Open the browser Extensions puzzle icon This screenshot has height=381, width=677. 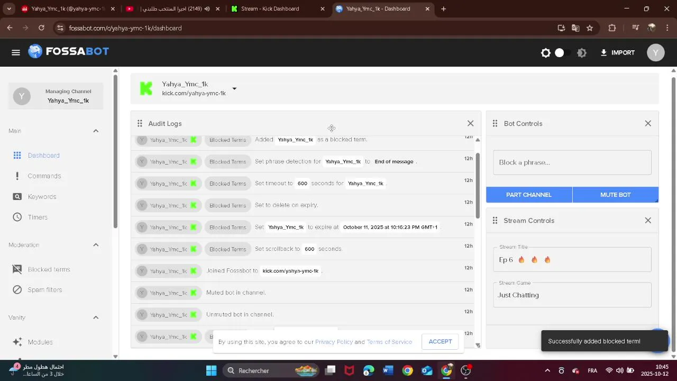click(612, 28)
